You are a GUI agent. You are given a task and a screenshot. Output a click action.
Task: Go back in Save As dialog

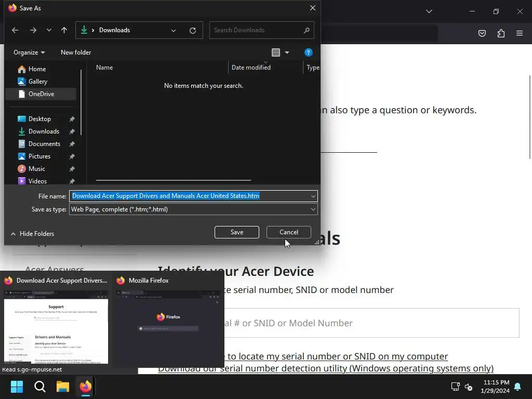point(15,30)
